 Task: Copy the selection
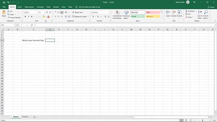click(x=11, y=14)
